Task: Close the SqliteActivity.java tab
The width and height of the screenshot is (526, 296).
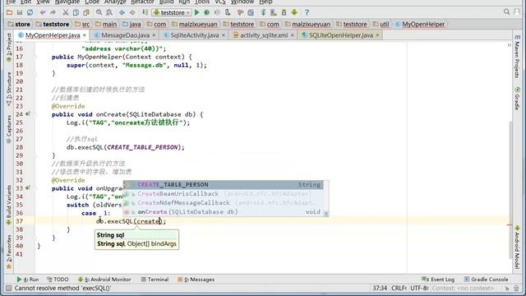Action: coord(224,35)
